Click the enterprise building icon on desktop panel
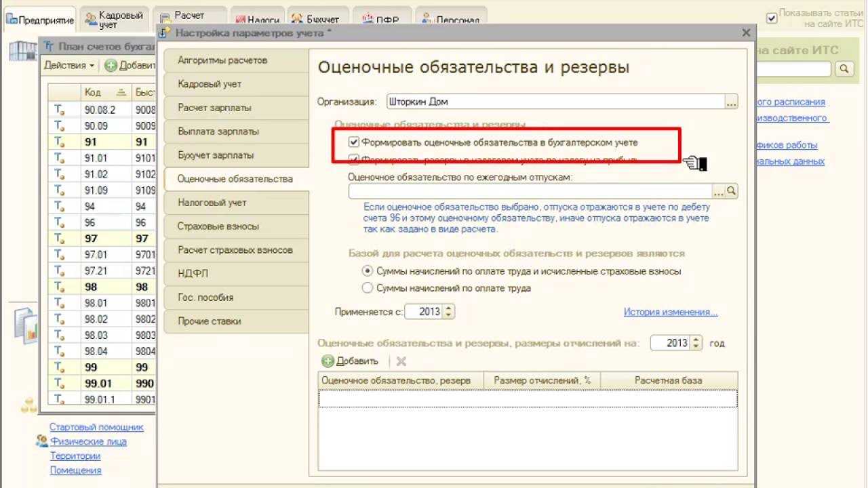This screenshot has width=868, height=488. tap(22, 50)
